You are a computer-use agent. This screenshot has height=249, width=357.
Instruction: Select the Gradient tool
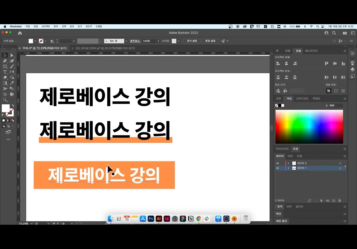pos(5,83)
